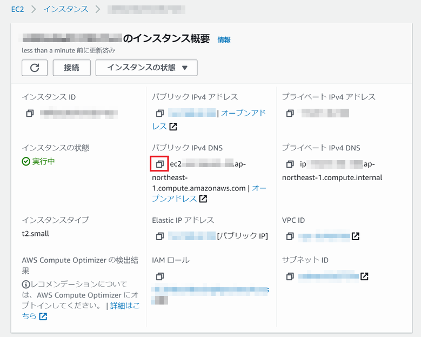Click the インスタンスタイプ label
This screenshot has width=421, height=337.
click(x=55, y=220)
